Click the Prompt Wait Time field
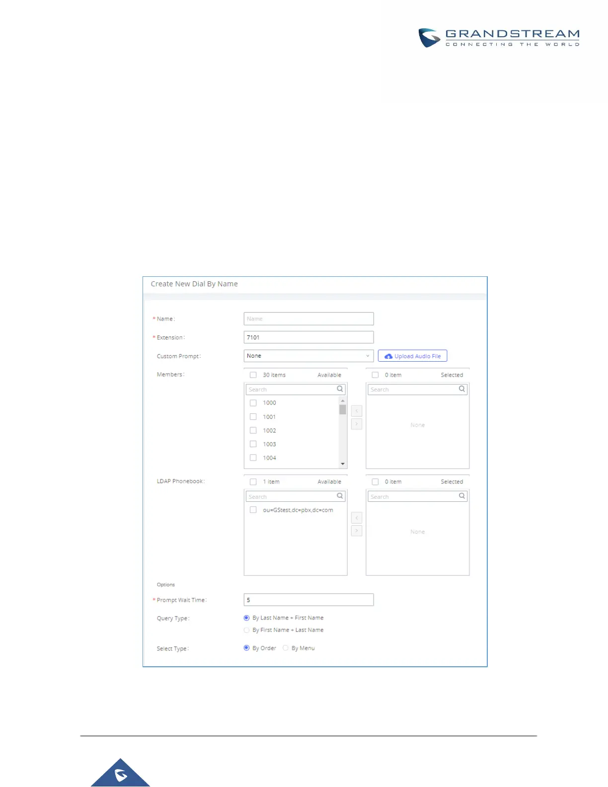This screenshot has height=787, width=608. 308,600
